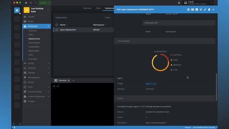Go to the home catalog icon

26,3
